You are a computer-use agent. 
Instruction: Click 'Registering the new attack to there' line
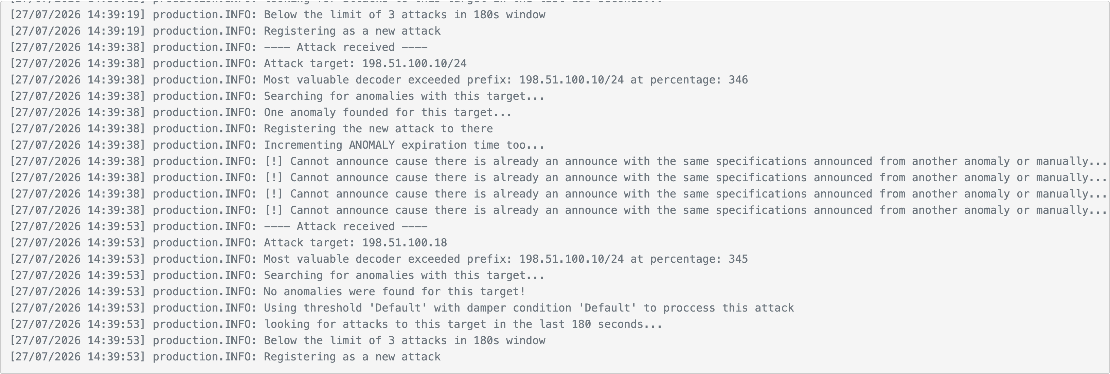[x=251, y=129]
